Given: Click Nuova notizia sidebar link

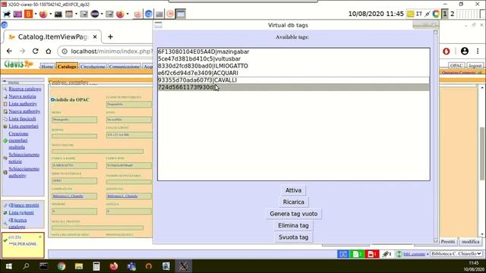Looking at the screenshot, I should [22, 96].
